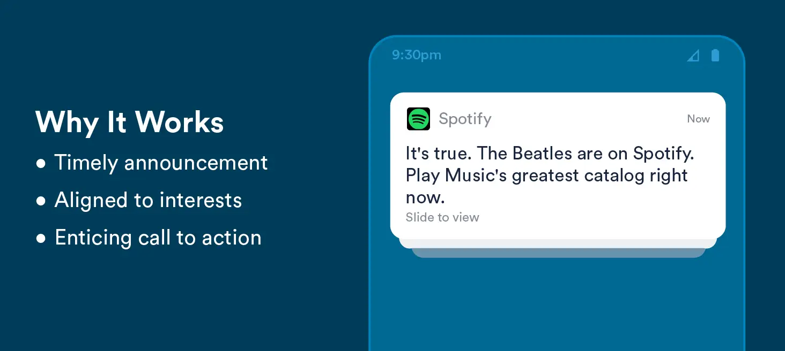Viewport: 785px width, 351px height.
Task: Open the Spotify app name label
Action: [x=465, y=119]
